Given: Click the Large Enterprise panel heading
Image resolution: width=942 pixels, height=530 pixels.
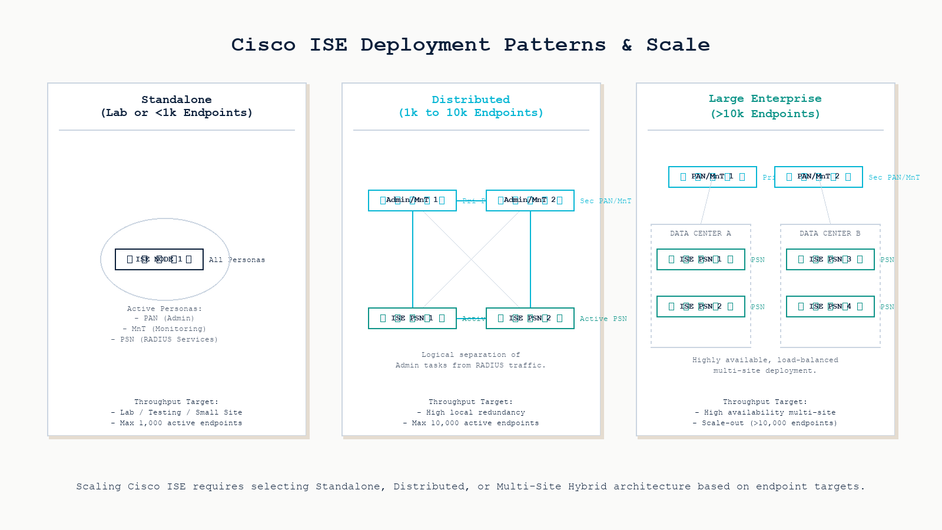Looking at the screenshot, I should pos(765,106).
